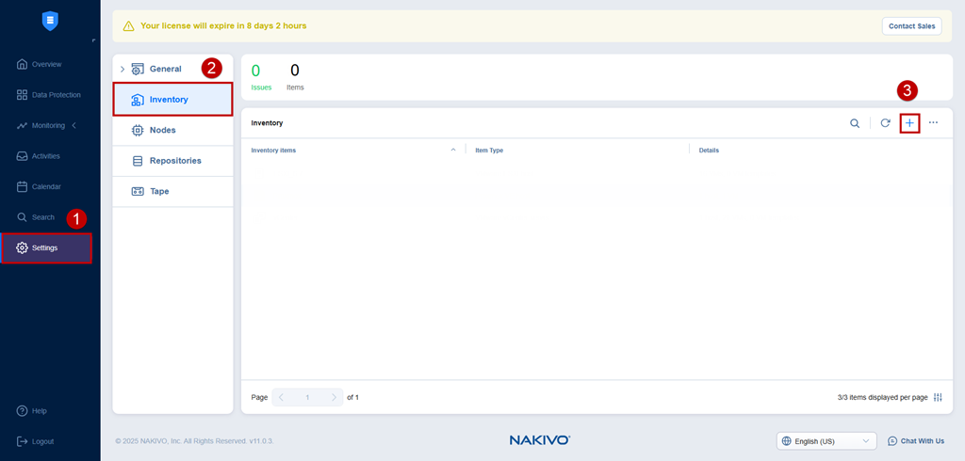This screenshot has height=461, width=965.
Task: Click the Data Protection grid icon
Action: 23,95
